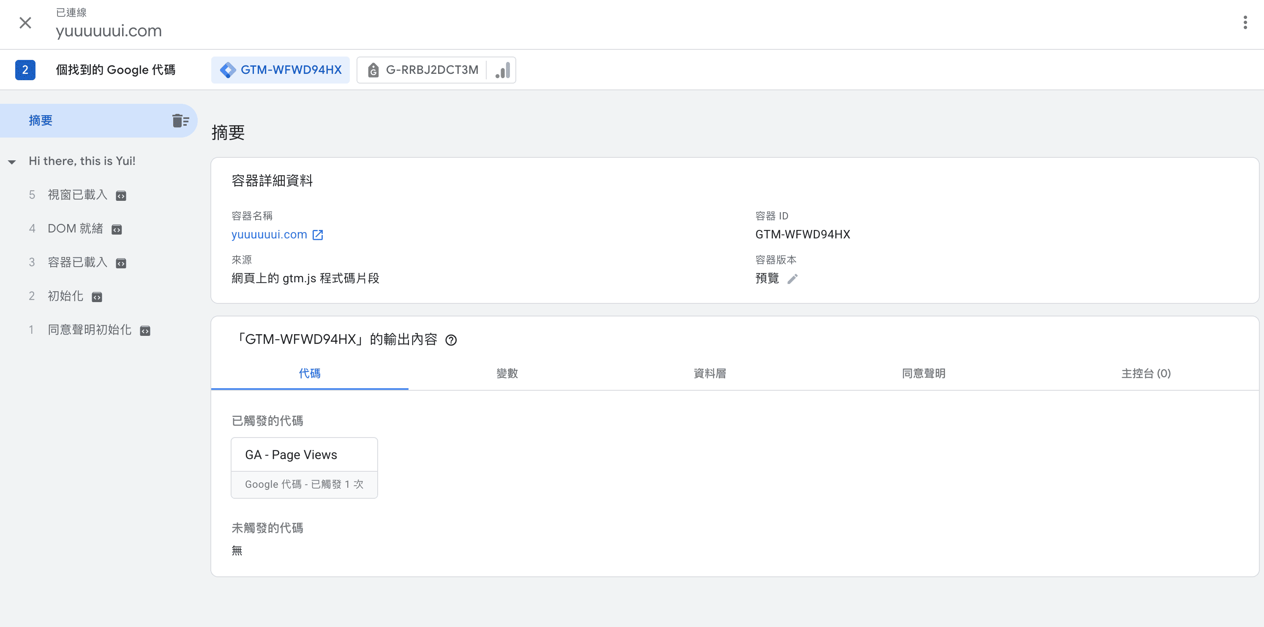Select the DOM 就緒 event
This screenshot has height=627, width=1264.
click(x=75, y=228)
